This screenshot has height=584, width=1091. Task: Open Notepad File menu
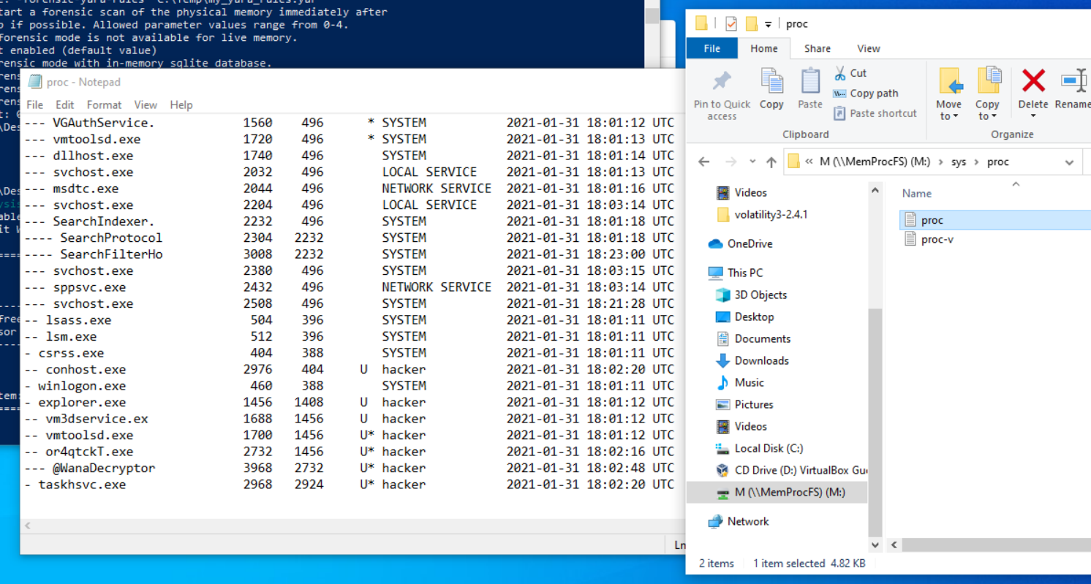click(34, 105)
